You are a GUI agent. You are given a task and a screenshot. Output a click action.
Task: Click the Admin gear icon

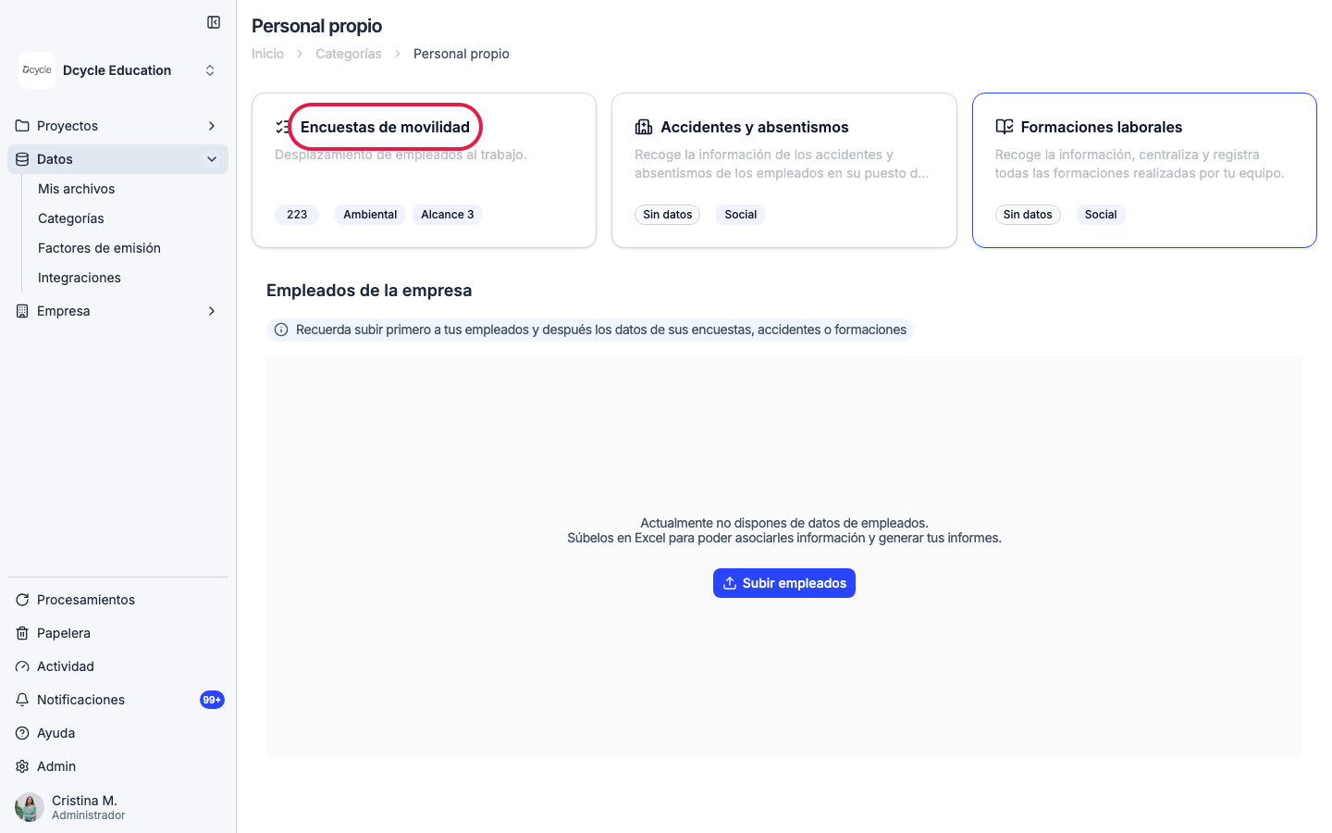[x=22, y=766]
